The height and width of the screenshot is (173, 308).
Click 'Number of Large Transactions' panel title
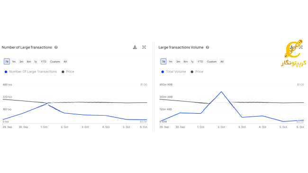click(27, 47)
